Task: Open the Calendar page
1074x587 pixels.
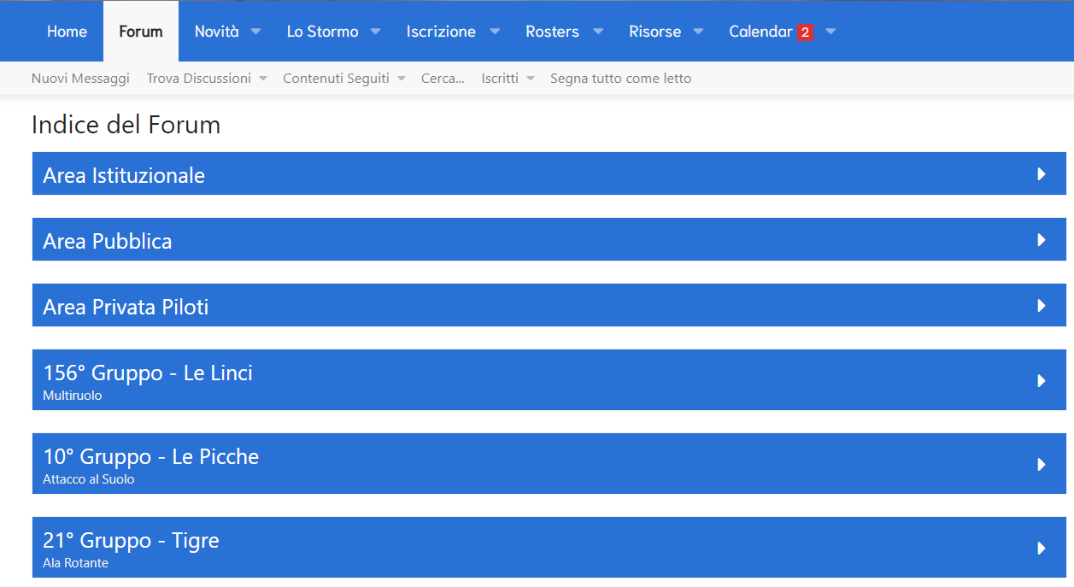Action: pos(760,32)
